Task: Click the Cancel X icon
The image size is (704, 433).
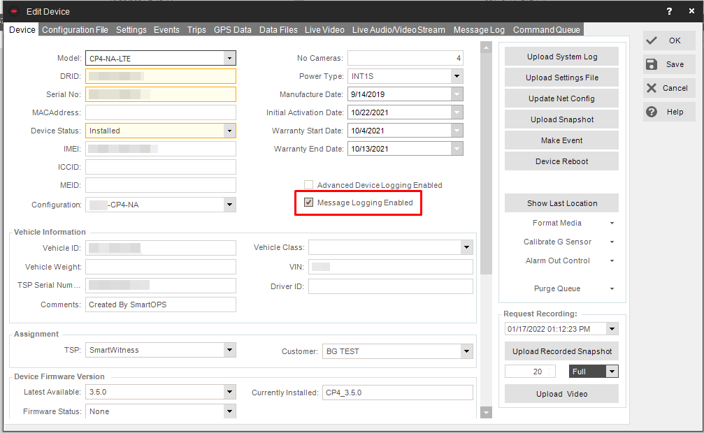Action: 652,88
